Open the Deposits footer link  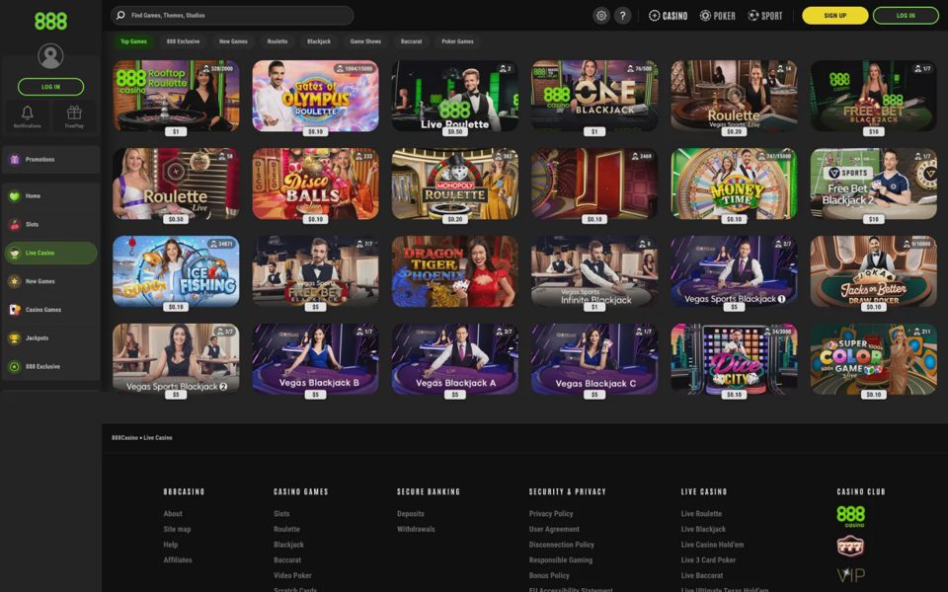(x=411, y=513)
